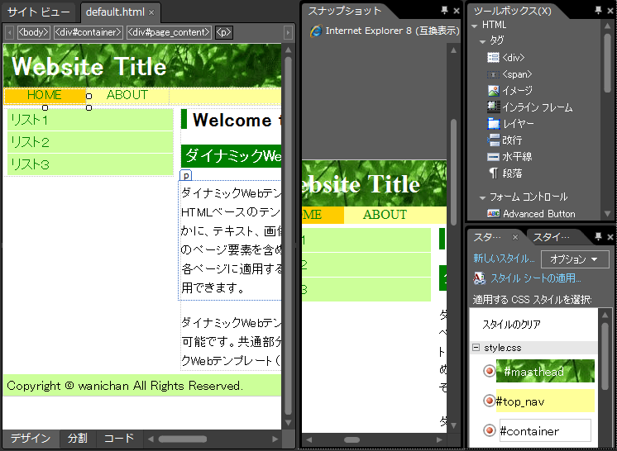Pin the スナップショット panel

coord(444,11)
